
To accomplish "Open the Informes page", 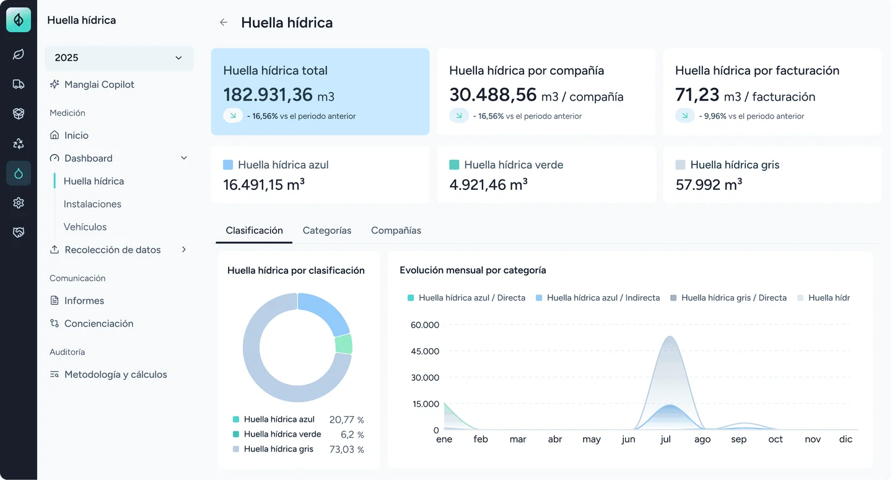I will [x=84, y=301].
